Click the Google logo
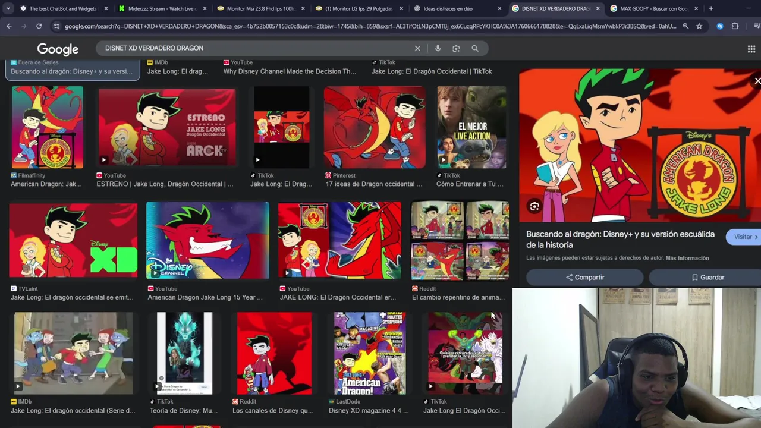This screenshot has height=428, width=761. (x=58, y=49)
